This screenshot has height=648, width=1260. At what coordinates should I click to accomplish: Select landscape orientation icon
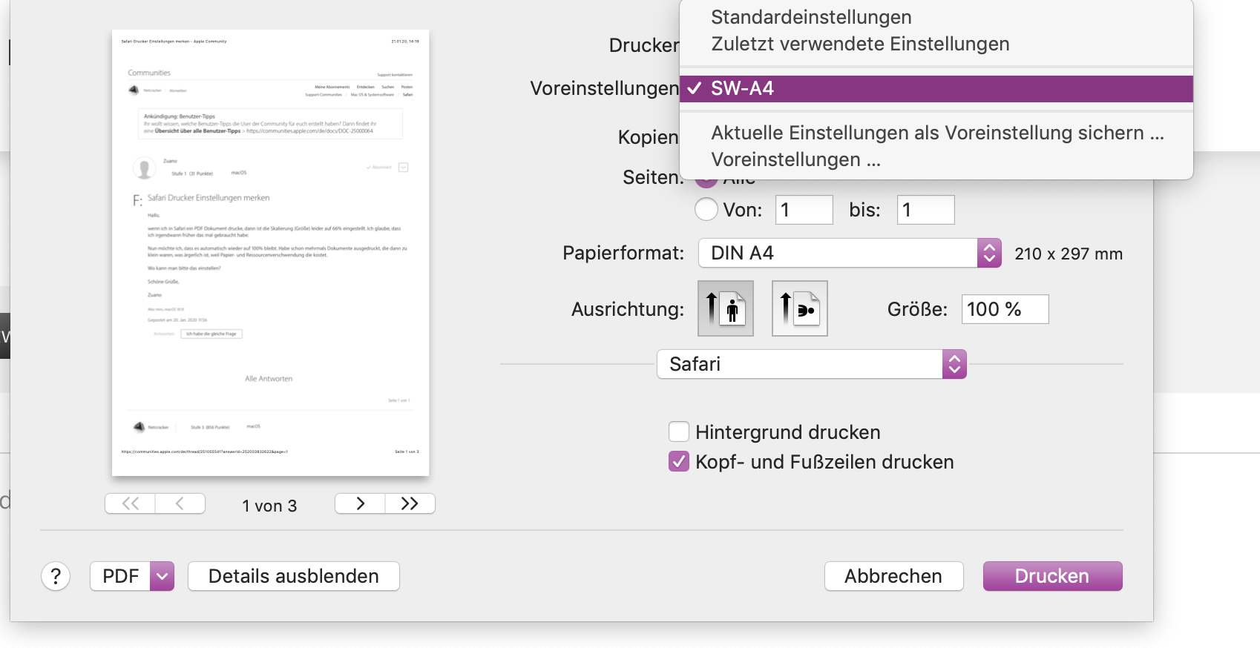click(799, 308)
